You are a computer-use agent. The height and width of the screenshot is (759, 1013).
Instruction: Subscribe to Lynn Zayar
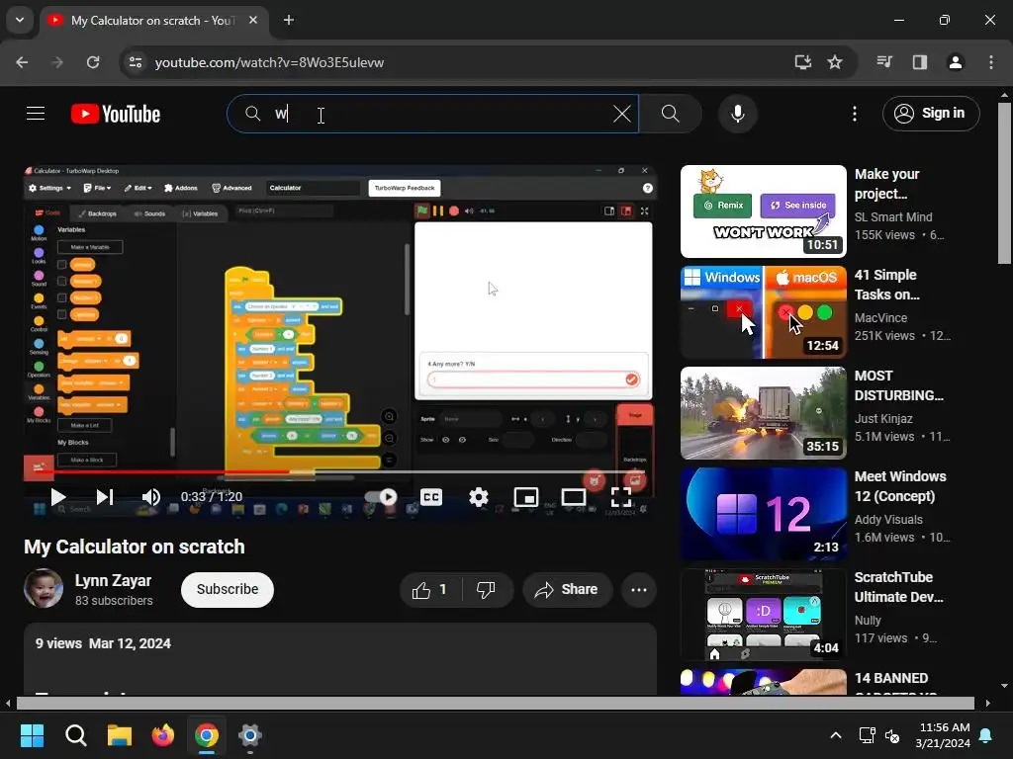tap(228, 589)
